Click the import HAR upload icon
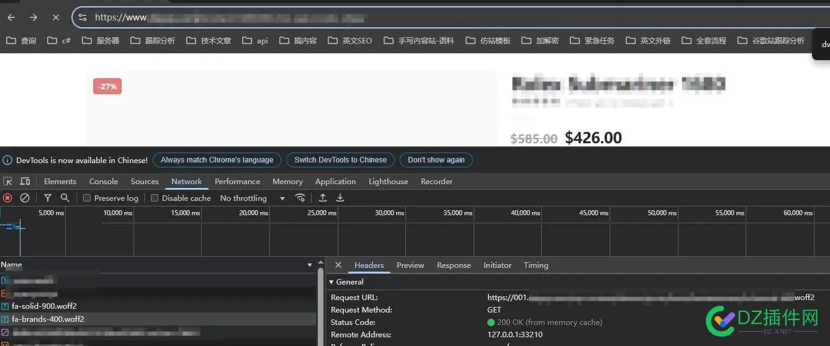 click(x=323, y=198)
